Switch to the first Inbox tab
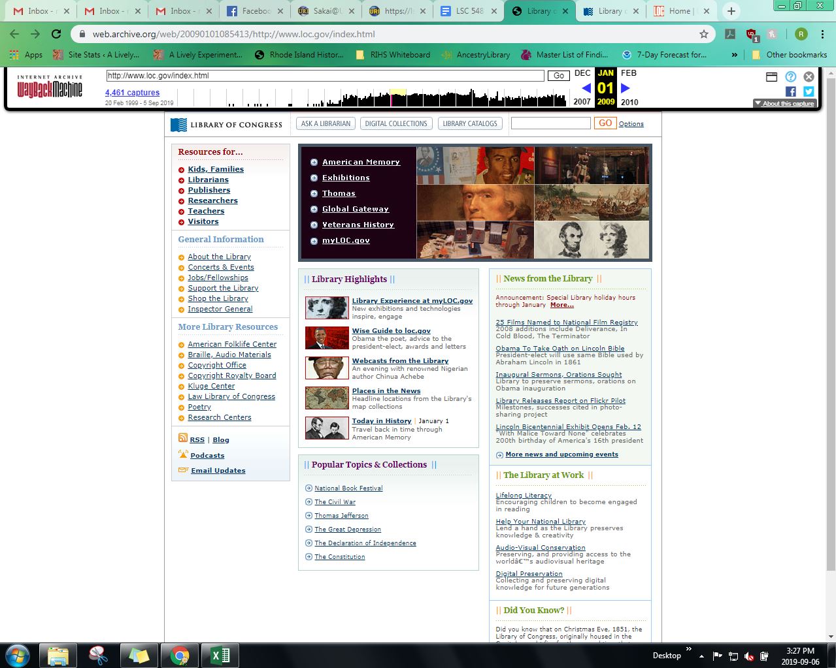The height and width of the screenshot is (668, 836). coord(39,11)
